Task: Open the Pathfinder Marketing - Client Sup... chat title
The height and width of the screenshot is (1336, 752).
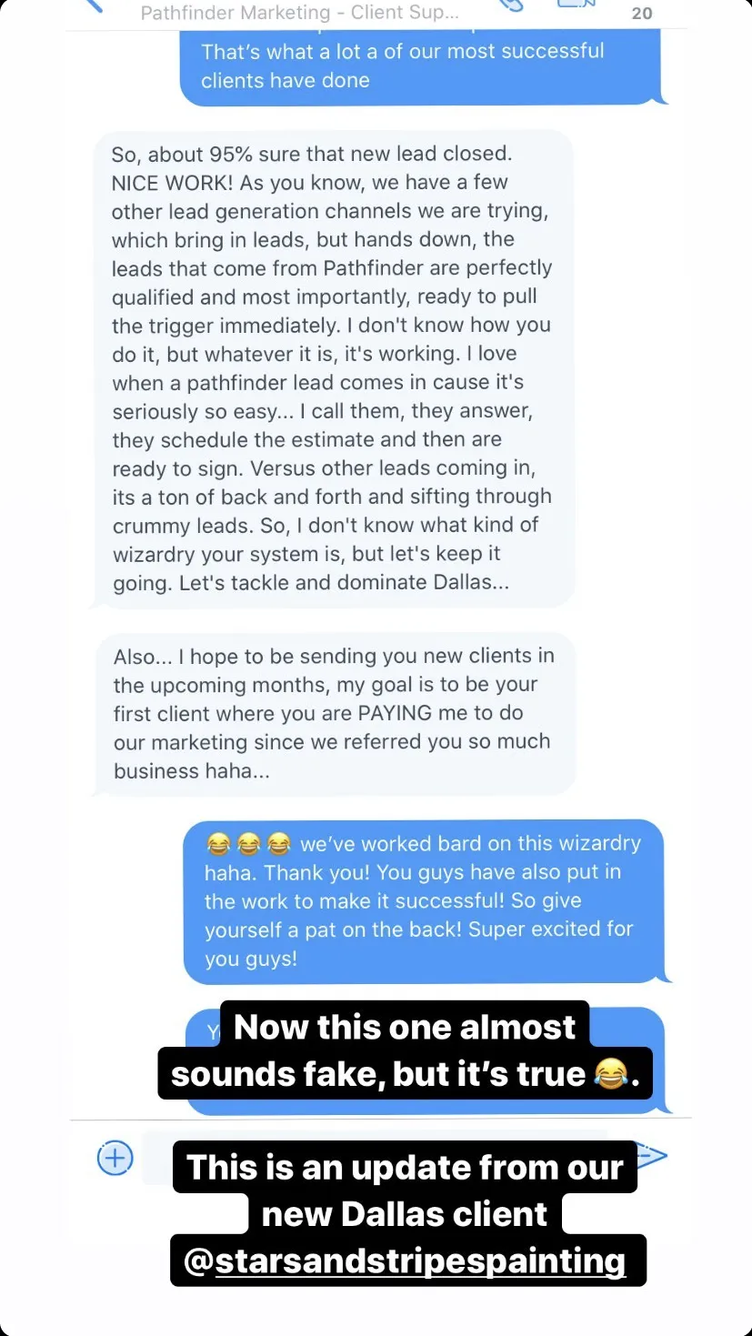Action: pos(300,13)
